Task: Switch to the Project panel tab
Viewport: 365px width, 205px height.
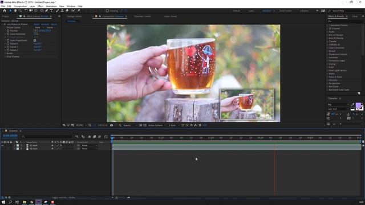Action: [5, 17]
